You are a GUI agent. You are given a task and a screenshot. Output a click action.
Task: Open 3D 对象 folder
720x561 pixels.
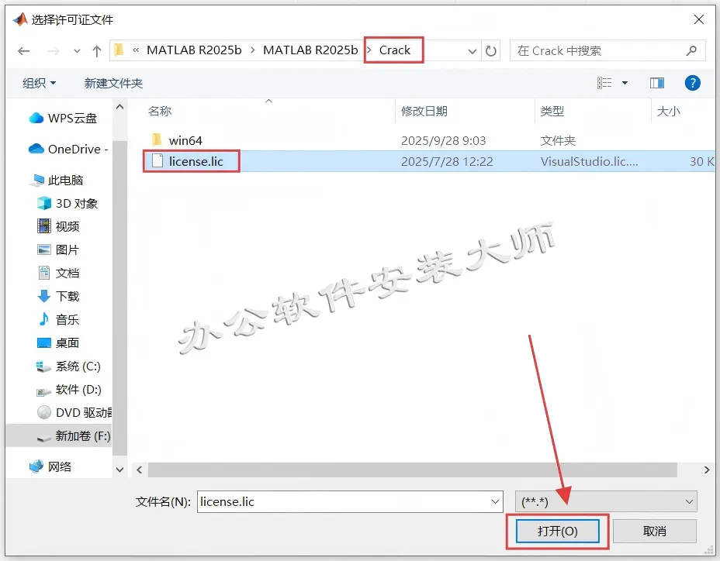77,203
